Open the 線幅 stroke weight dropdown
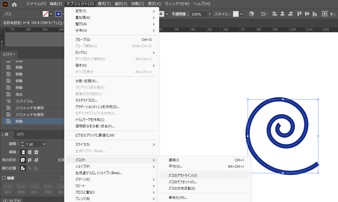The image size is (338, 202). [x=44, y=144]
